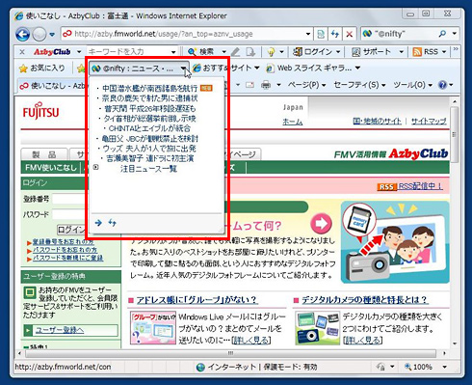Open the search provider dropdown arrow
Viewport: 472px width, 385px height.
click(x=455, y=34)
